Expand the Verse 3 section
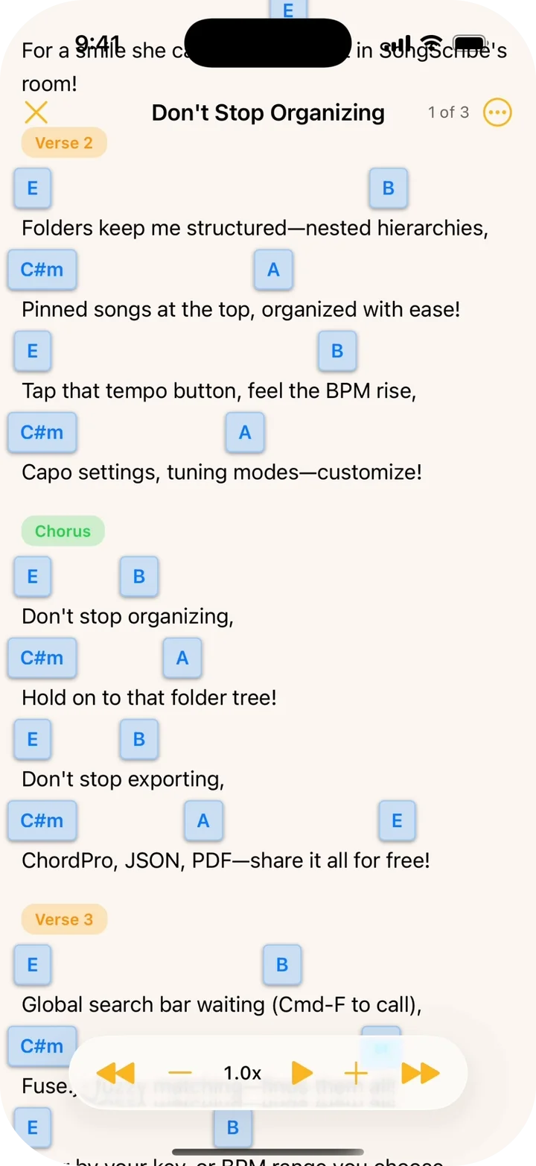536x1166 pixels. coord(64,919)
